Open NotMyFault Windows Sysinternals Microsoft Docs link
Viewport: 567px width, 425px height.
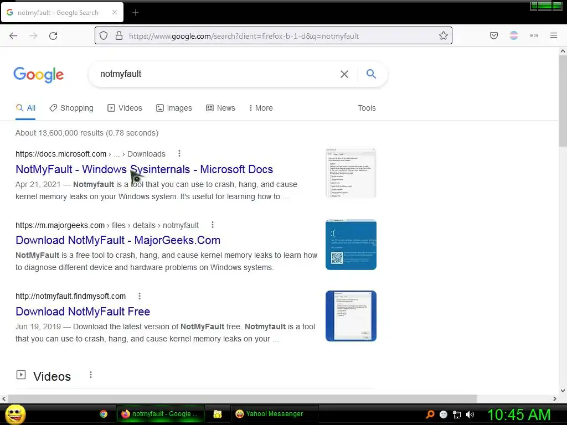(x=145, y=169)
